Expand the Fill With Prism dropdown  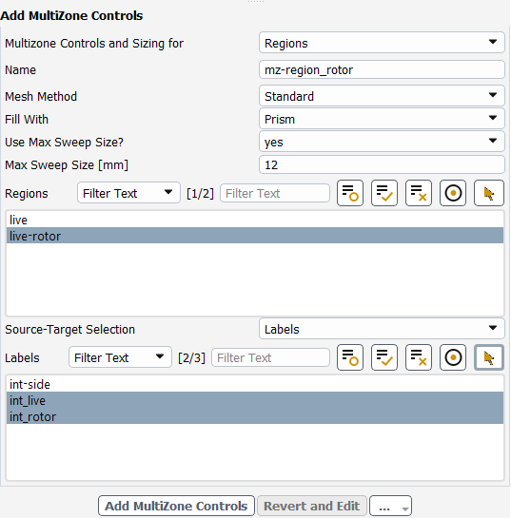(382, 119)
